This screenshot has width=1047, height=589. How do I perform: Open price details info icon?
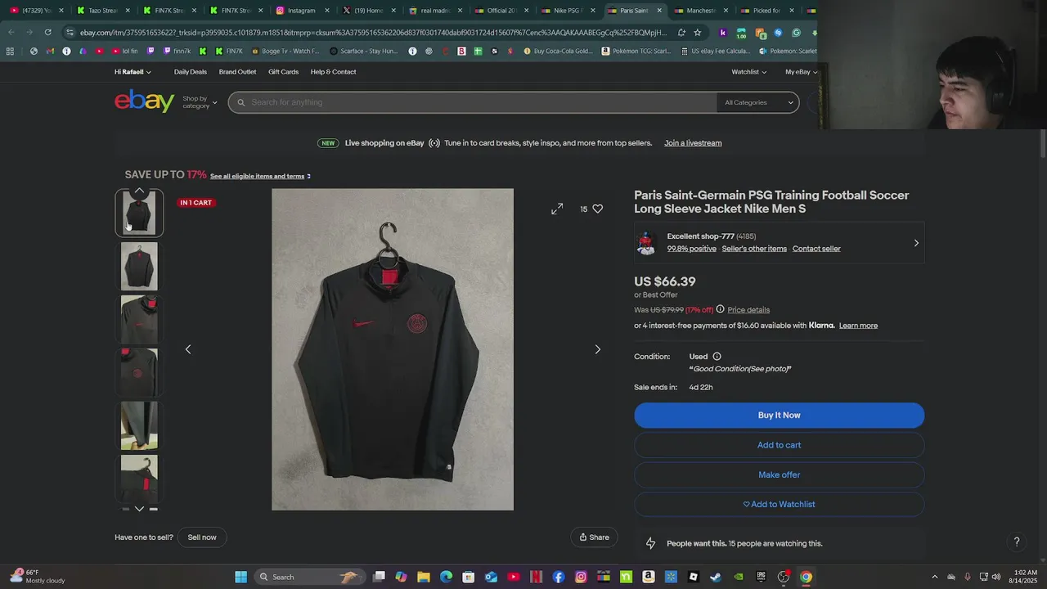720,309
